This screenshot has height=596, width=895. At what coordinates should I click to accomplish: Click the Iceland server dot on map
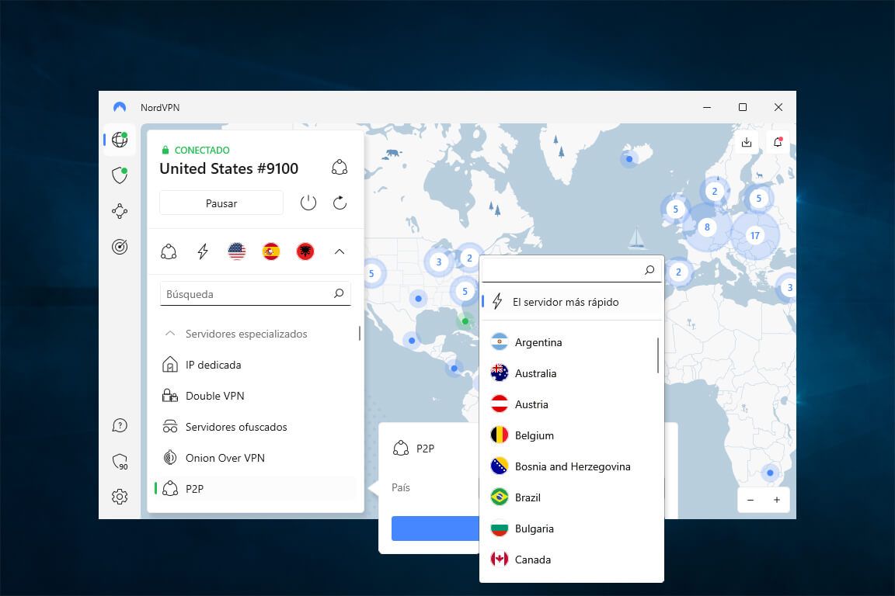629,159
